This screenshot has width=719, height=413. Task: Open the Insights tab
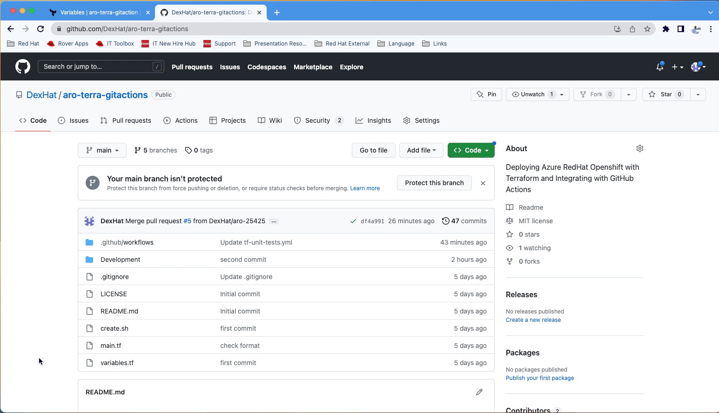pos(373,120)
